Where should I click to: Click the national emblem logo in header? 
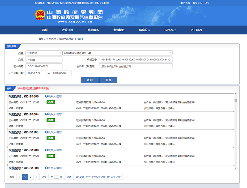coord(40,15)
